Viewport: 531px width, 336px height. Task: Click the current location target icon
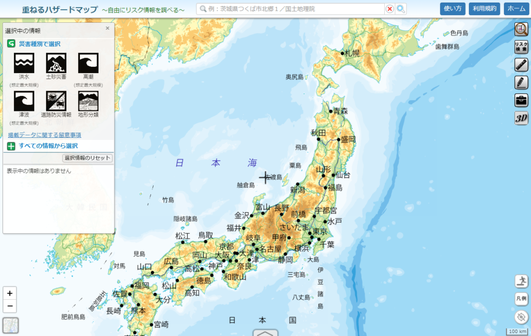[521, 317]
